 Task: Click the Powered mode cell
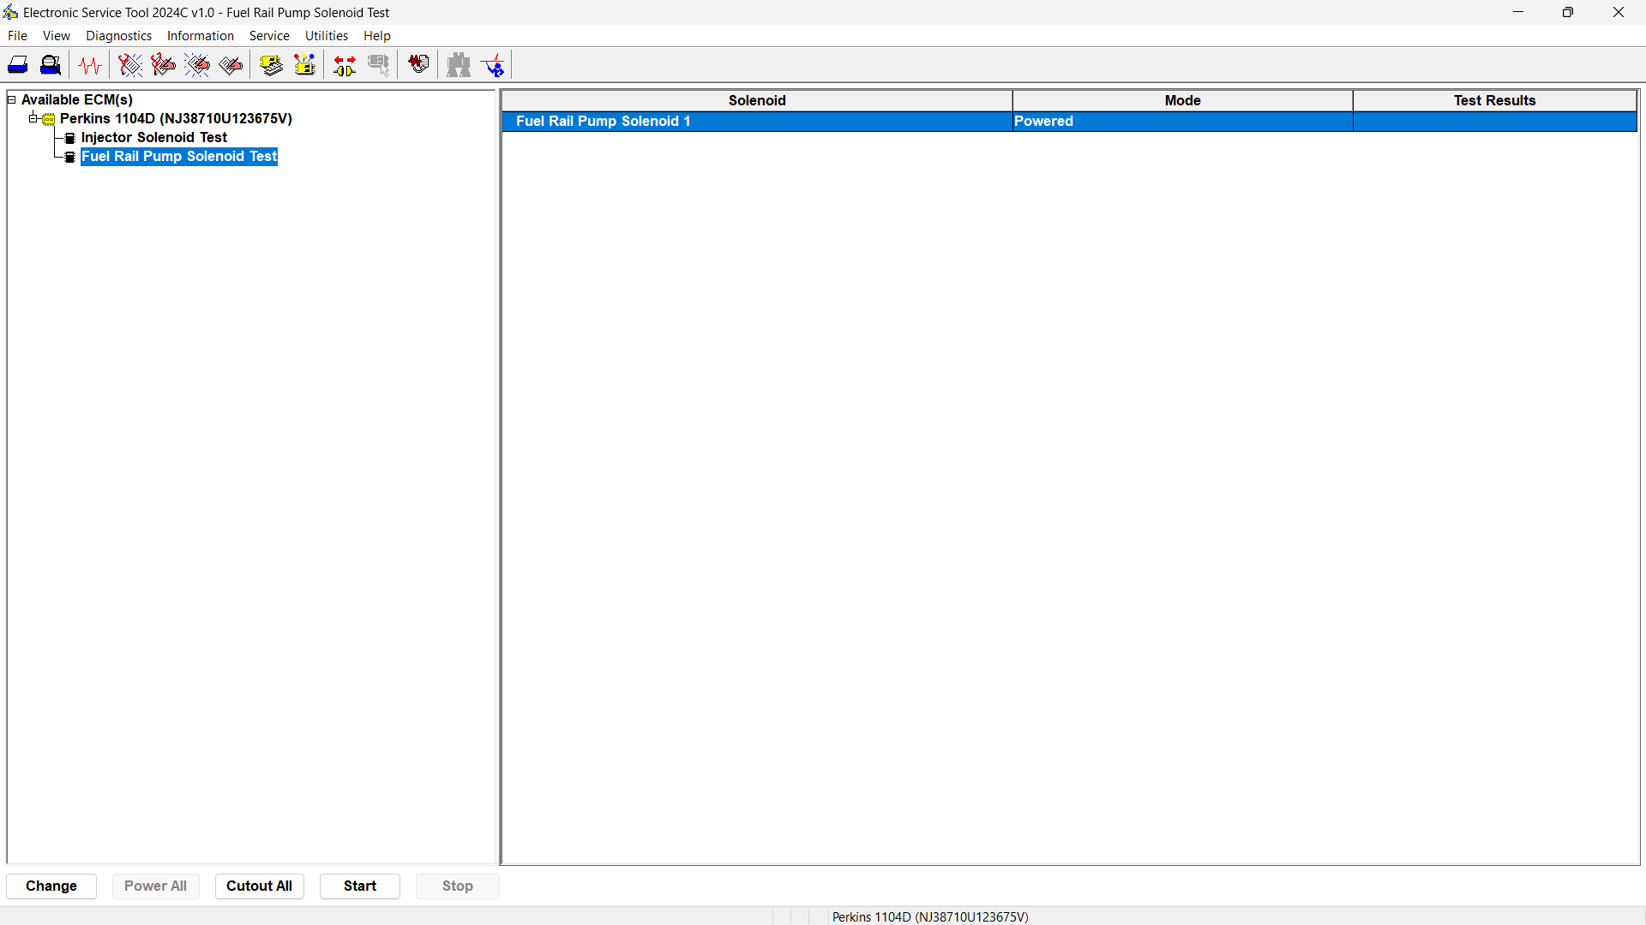(1182, 121)
